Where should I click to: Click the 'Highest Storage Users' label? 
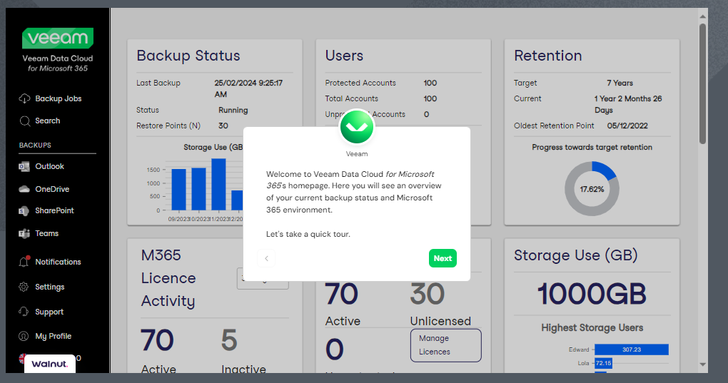[x=592, y=328]
